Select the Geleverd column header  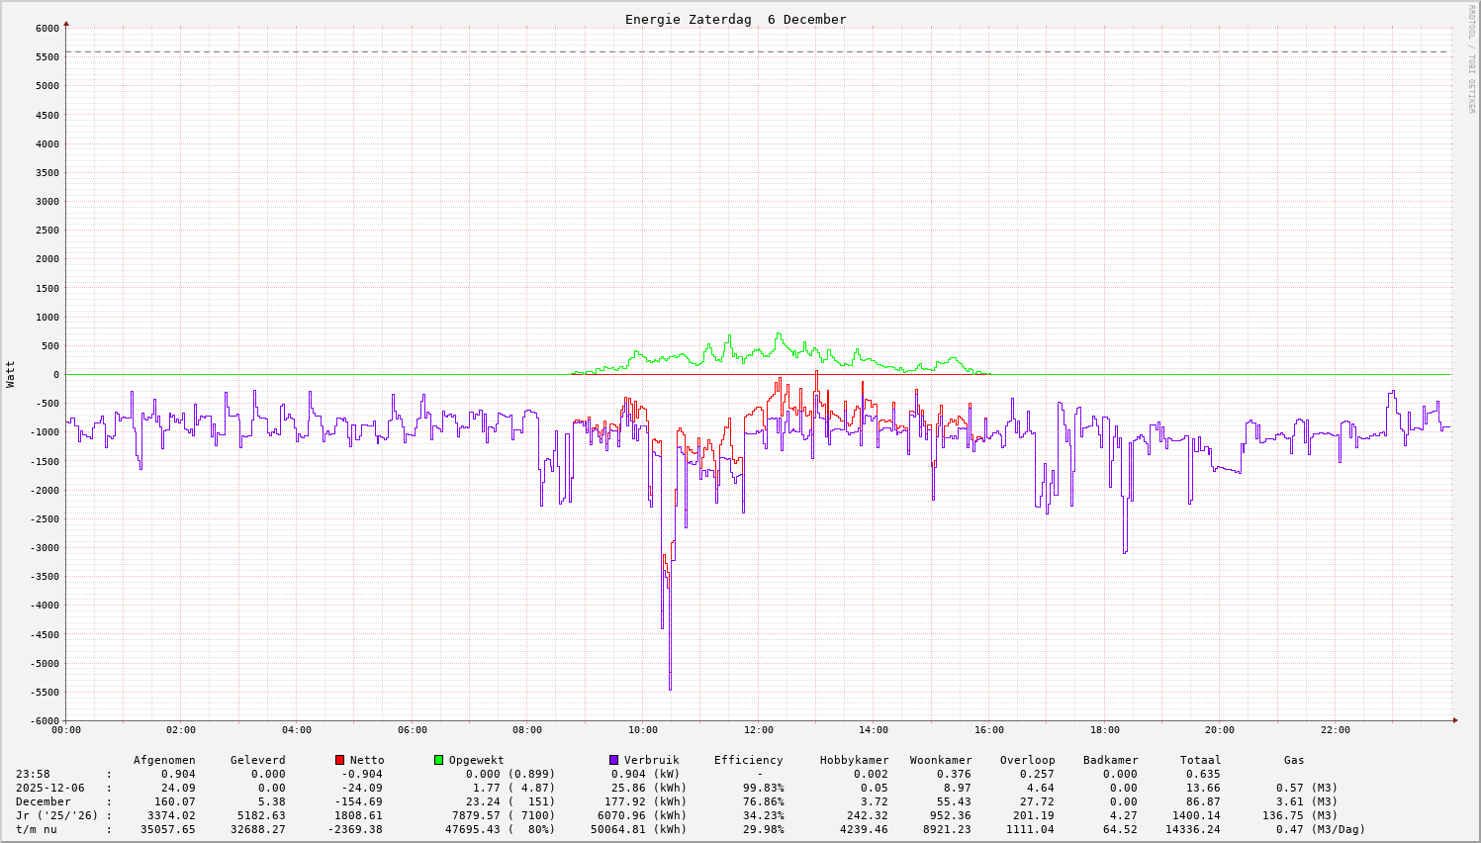(x=257, y=761)
